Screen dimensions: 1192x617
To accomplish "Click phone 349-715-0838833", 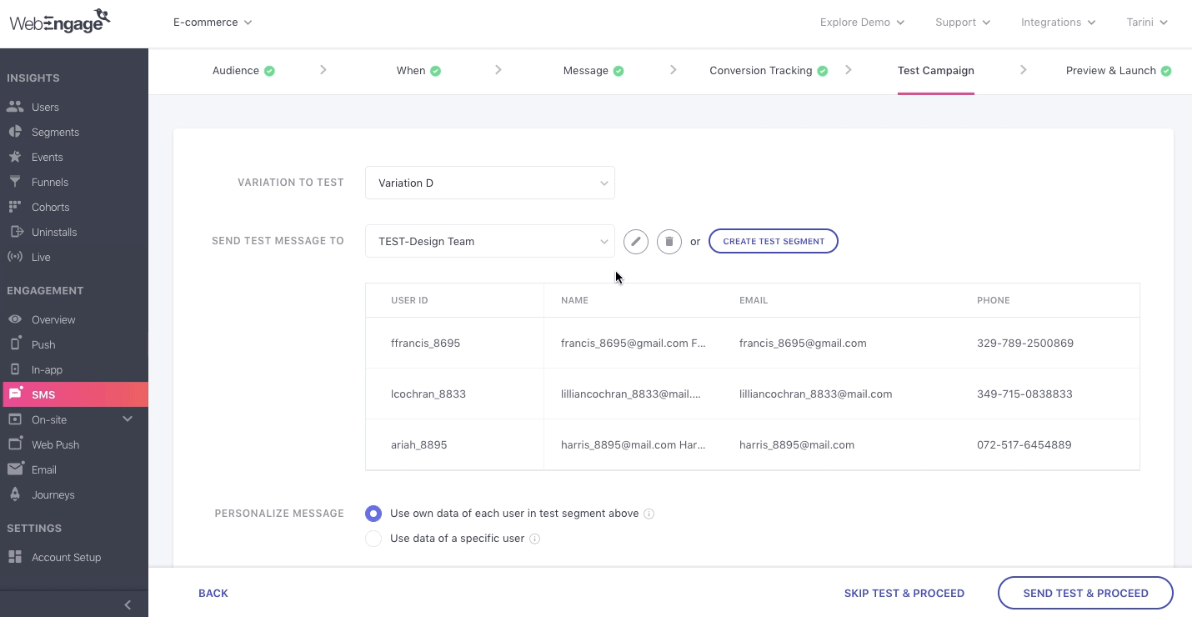I will point(1024,394).
